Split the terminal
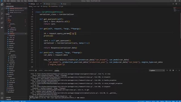181x102 pixels. [170, 71]
